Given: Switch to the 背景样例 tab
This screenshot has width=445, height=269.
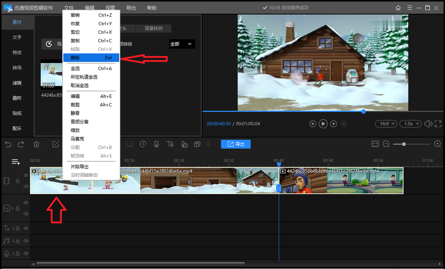Looking at the screenshot, I should click(154, 29).
